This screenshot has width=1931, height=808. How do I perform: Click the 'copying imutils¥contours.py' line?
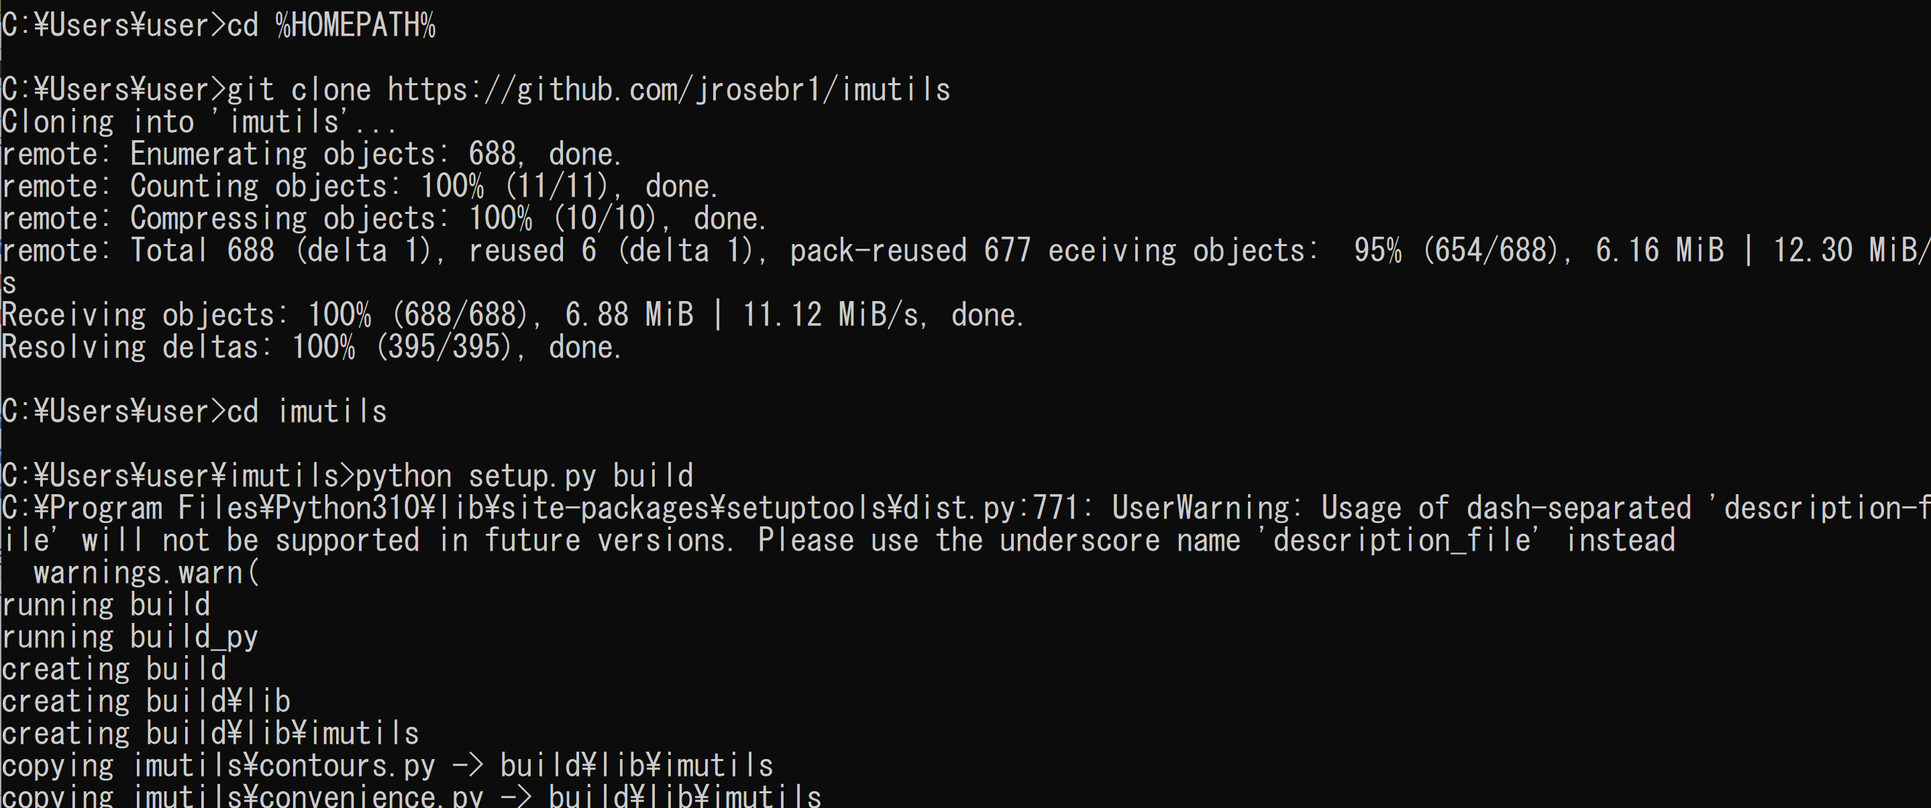[x=388, y=766]
